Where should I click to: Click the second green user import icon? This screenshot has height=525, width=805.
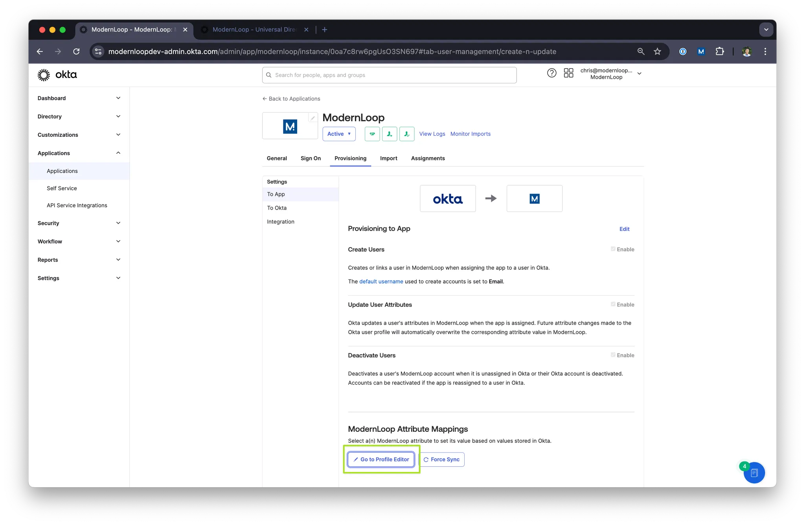(x=406, y=134)
